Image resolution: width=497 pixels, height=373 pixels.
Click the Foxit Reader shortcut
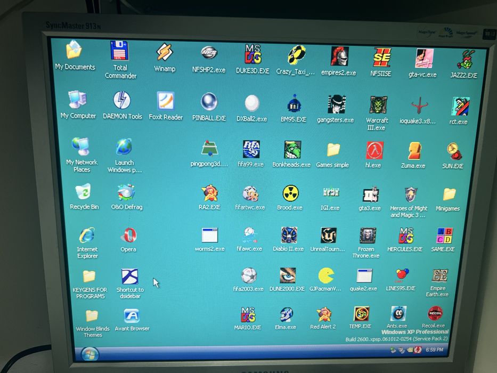(166, 101)
